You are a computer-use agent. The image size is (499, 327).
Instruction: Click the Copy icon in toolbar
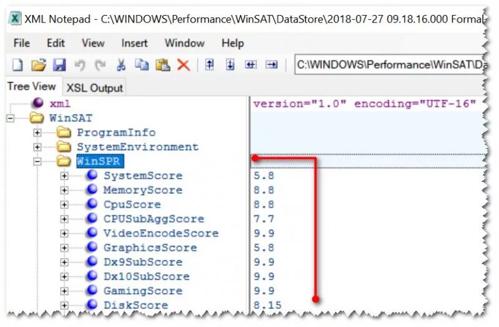tap(142, 65)
